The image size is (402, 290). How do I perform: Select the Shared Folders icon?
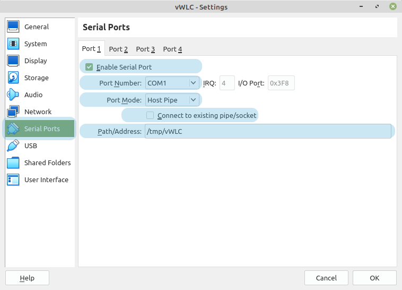pos(13,163)
